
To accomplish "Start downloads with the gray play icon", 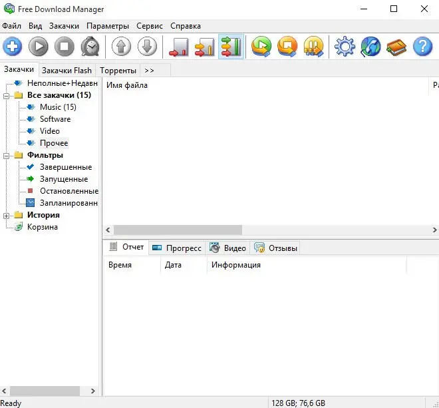I will tap(39, 47).
